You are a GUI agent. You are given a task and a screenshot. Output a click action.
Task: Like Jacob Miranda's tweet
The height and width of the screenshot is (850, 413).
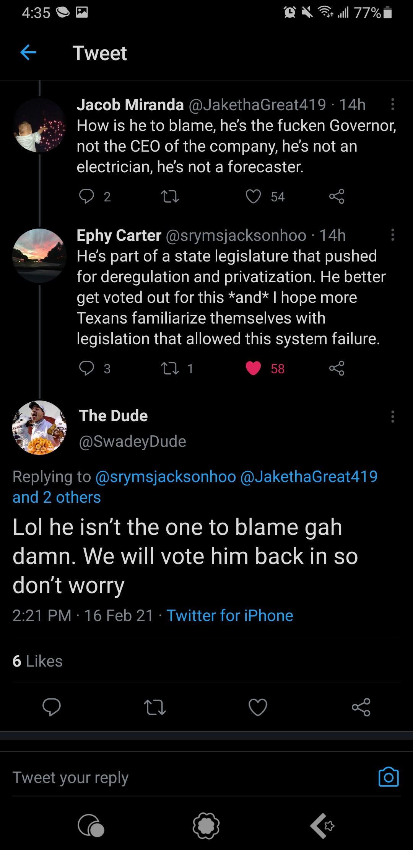tap(253, 196)
